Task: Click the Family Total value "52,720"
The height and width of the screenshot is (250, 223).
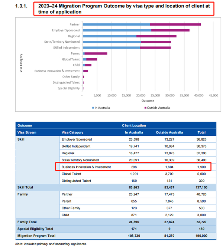Action: 201,222
